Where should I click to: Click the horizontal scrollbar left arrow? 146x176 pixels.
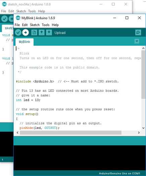click(17, 133)
